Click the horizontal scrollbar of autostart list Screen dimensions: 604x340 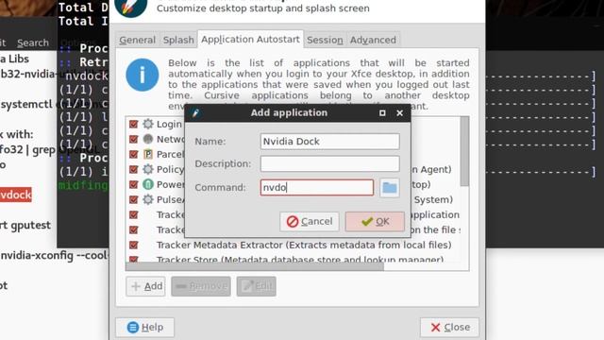coord(255,266)
